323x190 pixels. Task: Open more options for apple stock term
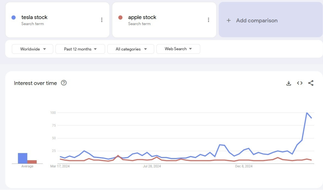(x=208, y=20)
